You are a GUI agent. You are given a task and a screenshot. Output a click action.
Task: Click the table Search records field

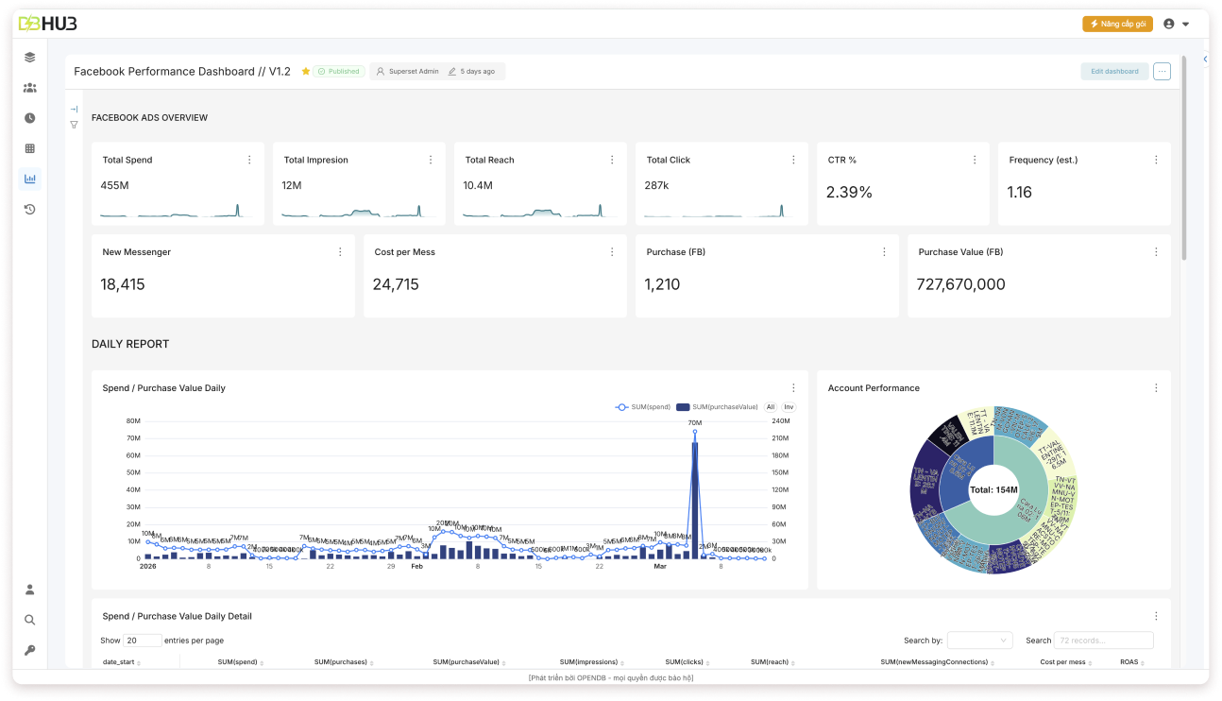tap(1102, 641)
